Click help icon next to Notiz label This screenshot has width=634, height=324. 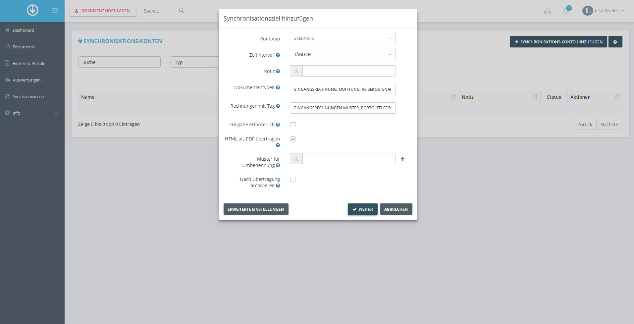[278, 71]
